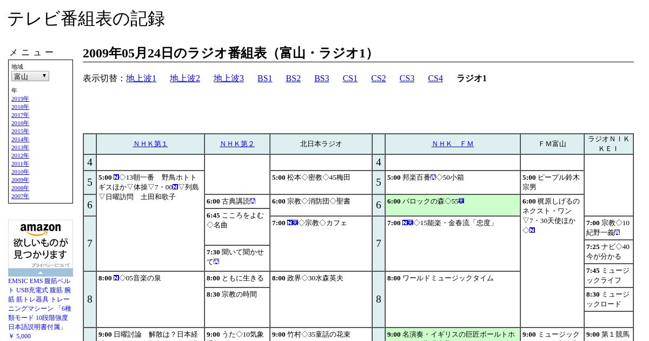Click the N icon in 8:00 音楽の泉
This screenshot has width=649, height=341.
coord(116,278)
